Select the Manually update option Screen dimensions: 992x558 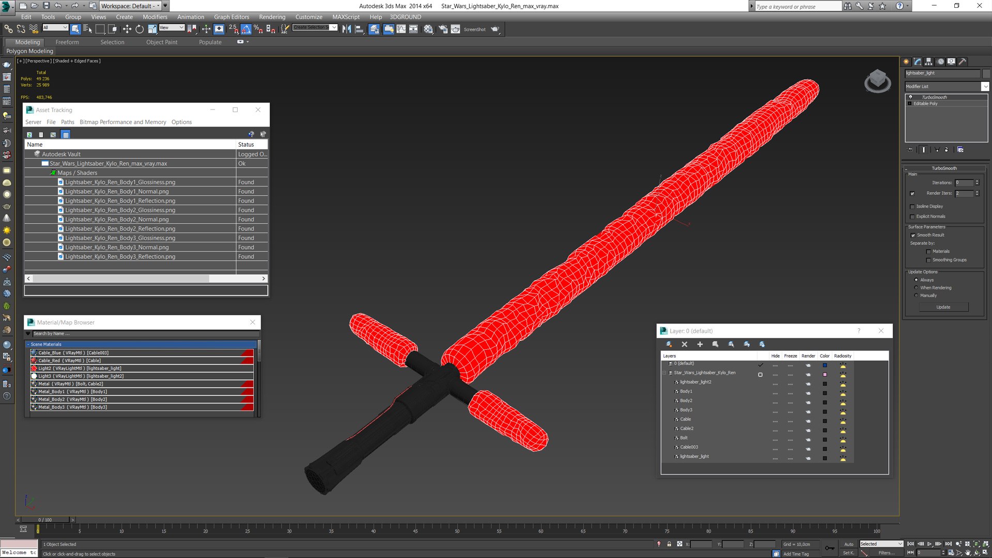pos(916,296)
